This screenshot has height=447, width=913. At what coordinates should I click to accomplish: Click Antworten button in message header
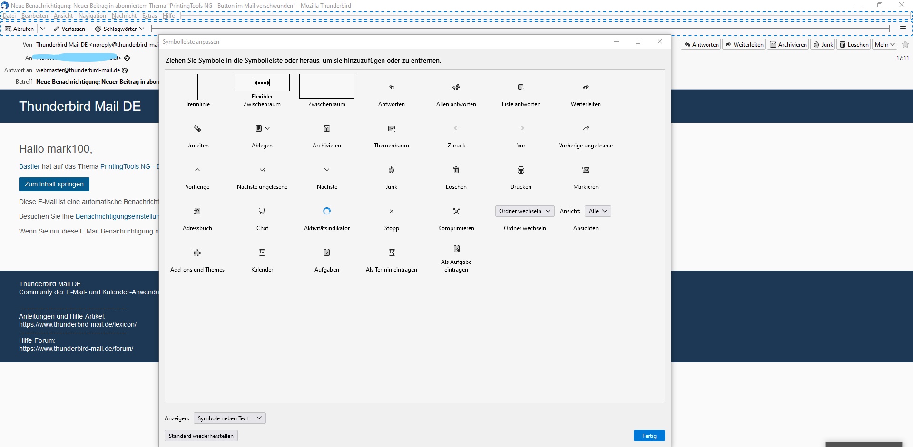tap(701, 45)
